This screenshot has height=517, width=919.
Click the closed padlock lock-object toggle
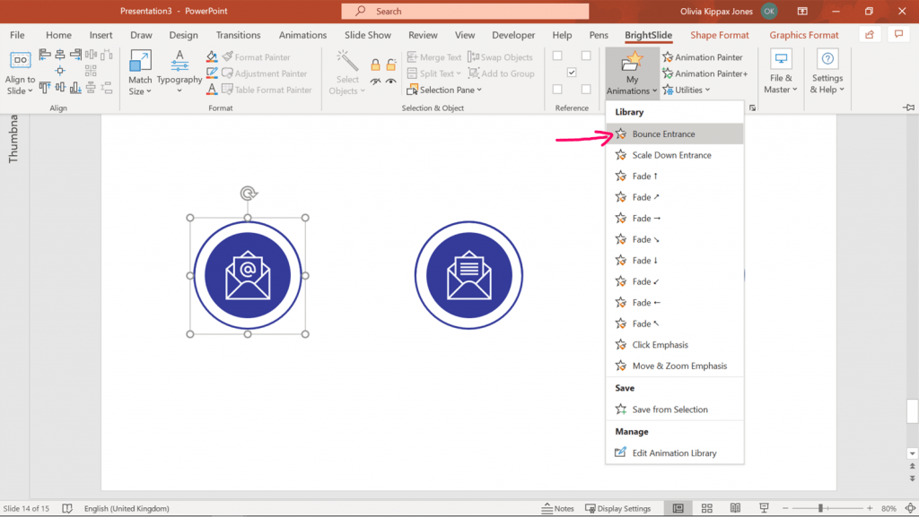(375, 65)
